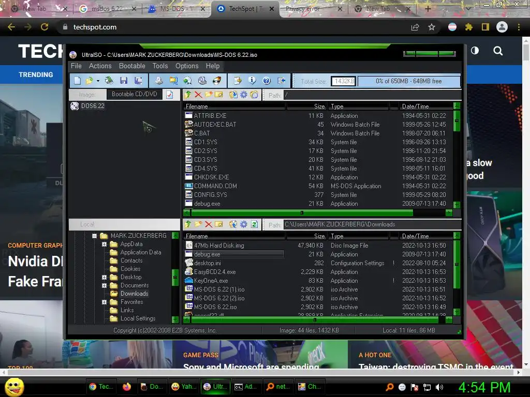Click the Convert toolbar icon
The width and height of the screenshot is (530, 397).
173,81
